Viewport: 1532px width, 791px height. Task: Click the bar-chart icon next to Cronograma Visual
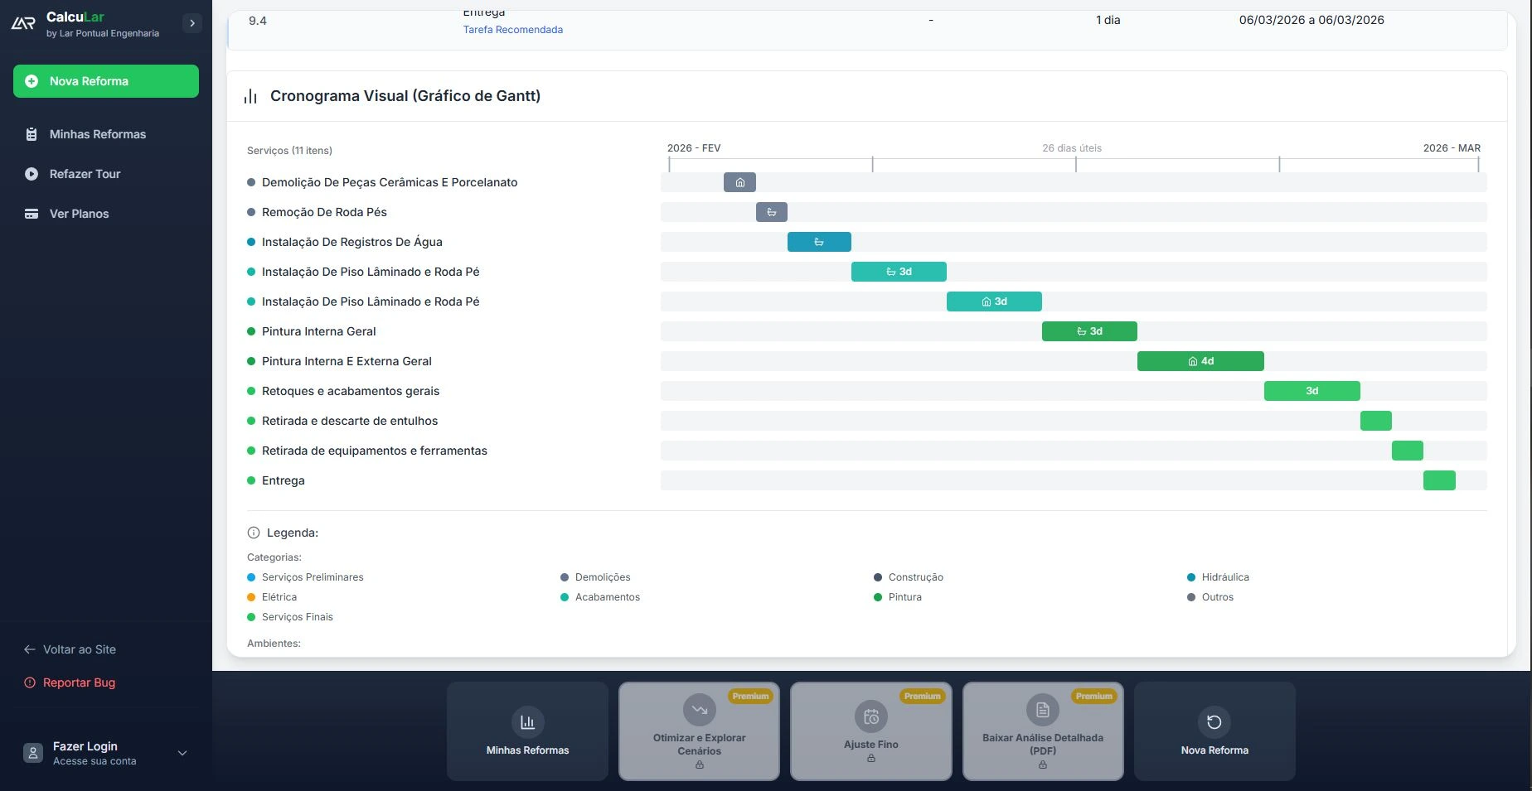pyautogui.click(x=250, y=95)
